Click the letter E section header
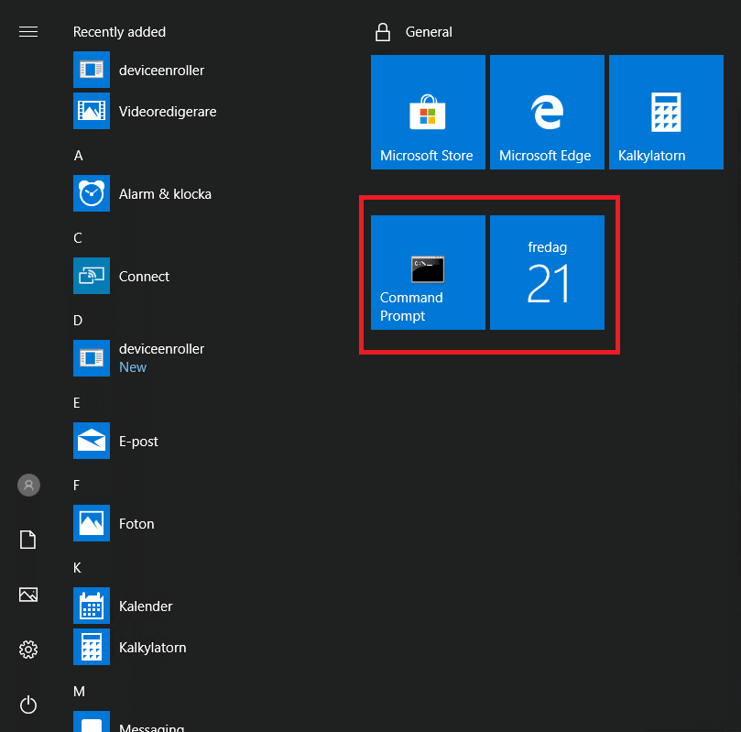This screenshot has width=741, height=732. 77,402
